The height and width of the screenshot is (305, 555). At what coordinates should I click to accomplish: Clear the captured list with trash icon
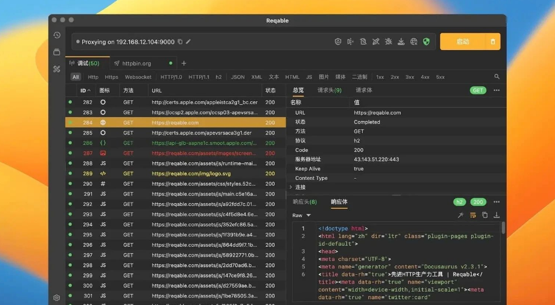(493, 42)
